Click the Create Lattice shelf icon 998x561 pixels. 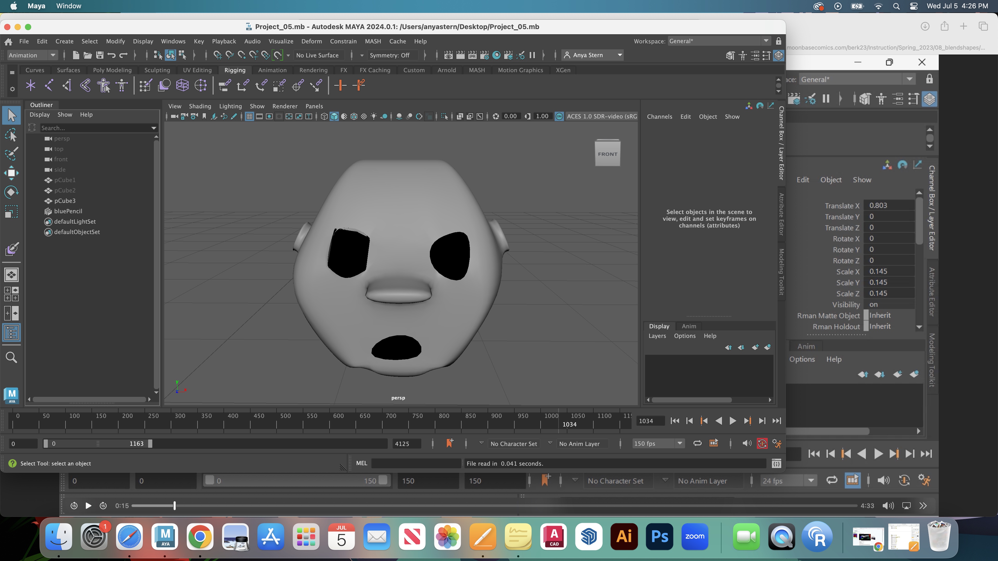point(182,85)
